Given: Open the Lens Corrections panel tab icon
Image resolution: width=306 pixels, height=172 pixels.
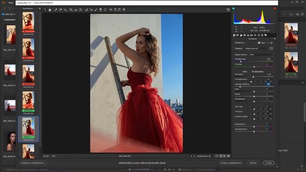Looking at the screenshot, I should pos(251,35).
